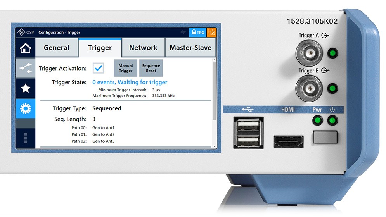
Task: Click the upper USB port
Action: (x=248, y=124)
